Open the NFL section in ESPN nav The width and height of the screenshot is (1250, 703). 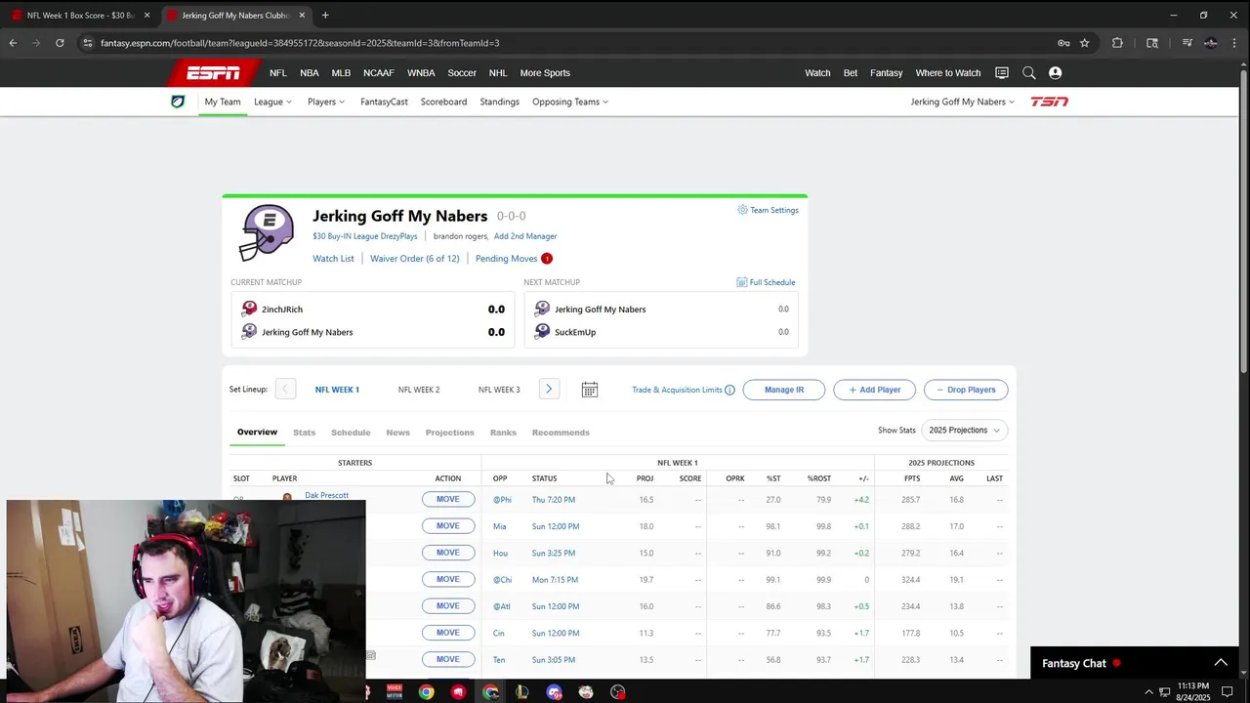[x=278, y=73]
